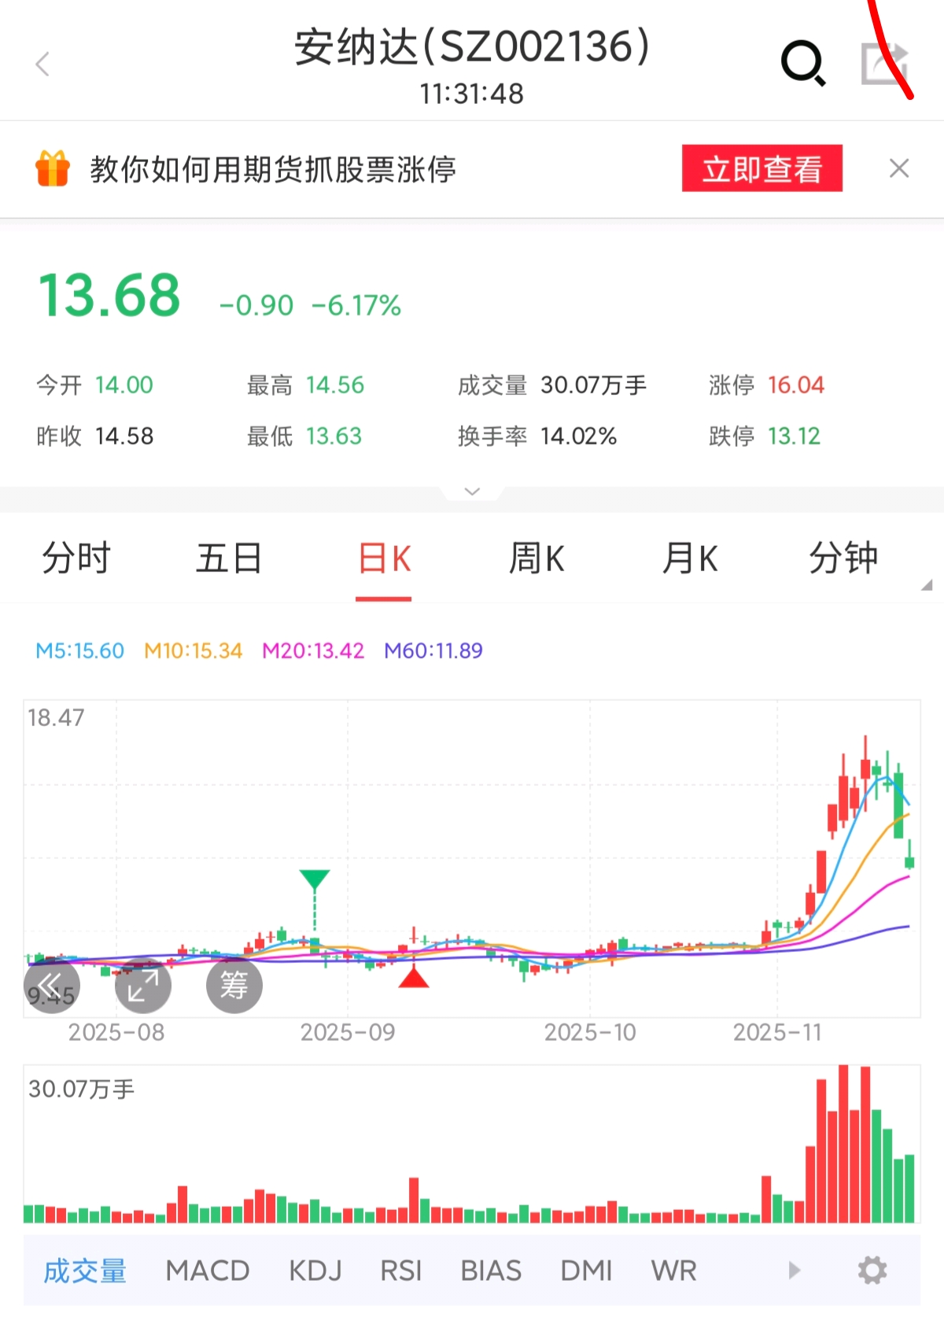Open the 教你如何用期货抓股票涨停 promo text
Image resolution: width=944 pixels, height=1335 pixels.
pyautogui.click(x=273, y=169)
